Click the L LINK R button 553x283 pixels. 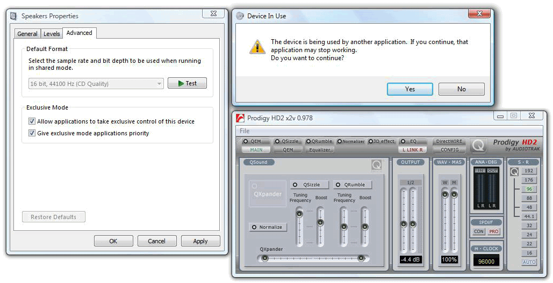click(x=413, y=150)
